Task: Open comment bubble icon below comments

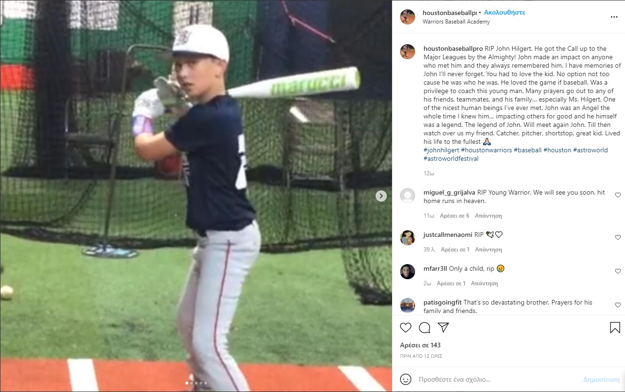Action: tap(425, 328)
